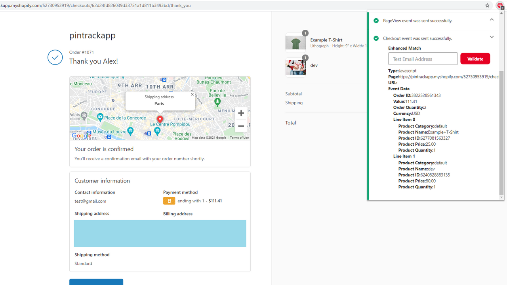The height and width of the screenshot is (285, 507).
Task: Click the Checkout green success check icon
Action: click(x=376, y=38)
